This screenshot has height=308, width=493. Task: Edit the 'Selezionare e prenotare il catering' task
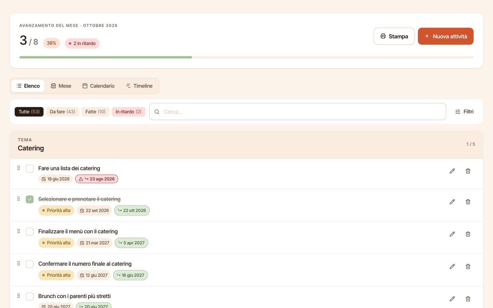point(452,202)
